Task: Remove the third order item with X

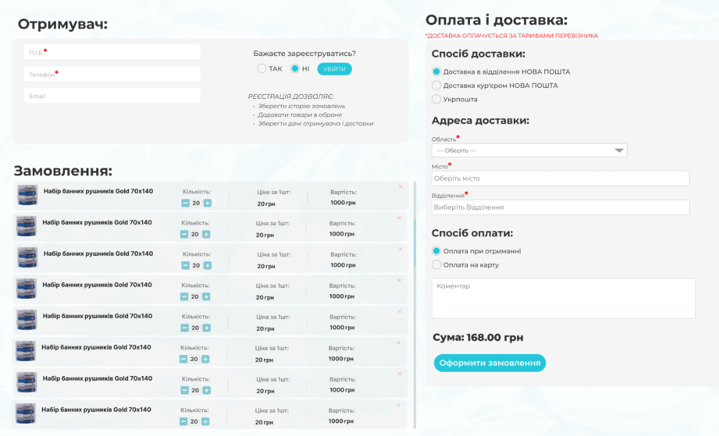Action: point(400,250)
